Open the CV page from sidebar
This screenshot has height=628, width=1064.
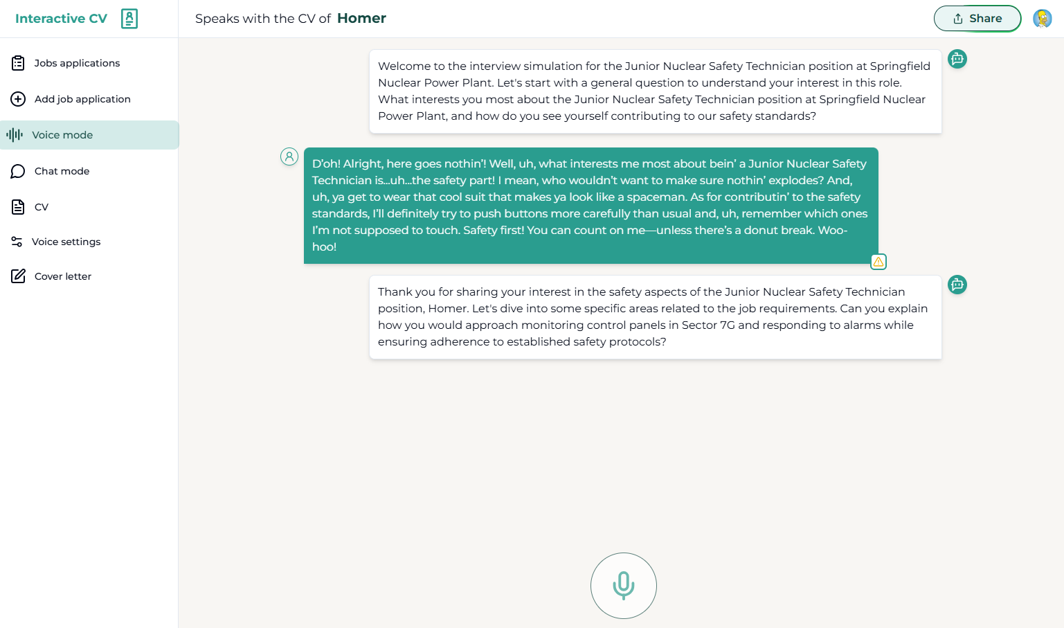[x=42, y=207]
